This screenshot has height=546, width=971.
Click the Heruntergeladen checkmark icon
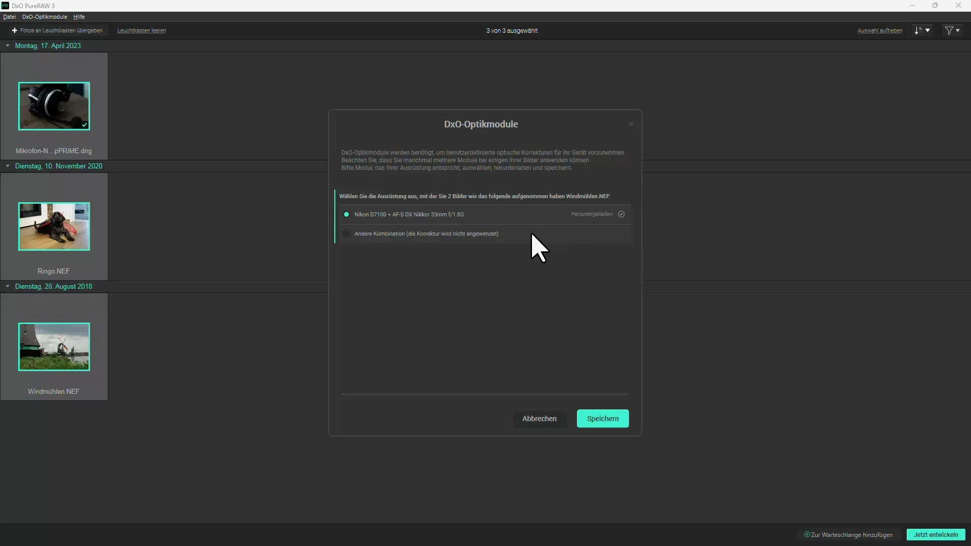[x=621, y=214]
